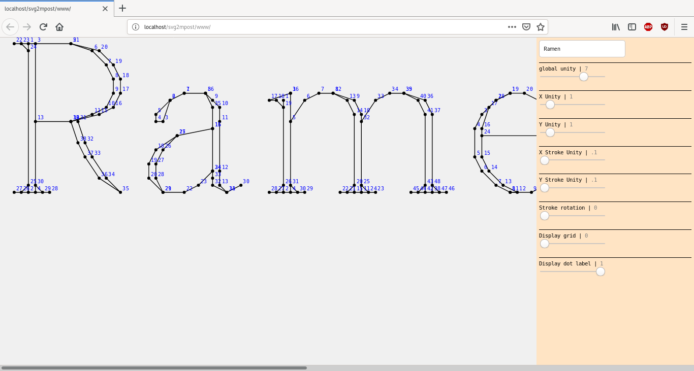Open page actions ellipsis menu
Image resolution: width=694 pixels, height=371 pixels.
(x=512, y=27)
